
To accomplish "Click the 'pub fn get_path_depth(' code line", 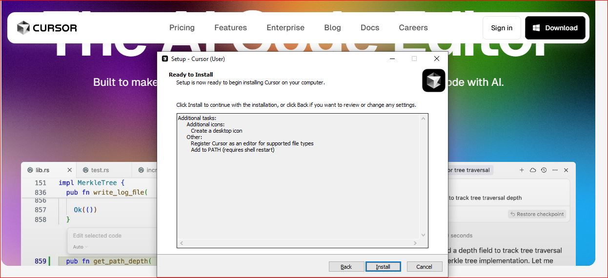I will pyautogui.click(x=109, y=261).
